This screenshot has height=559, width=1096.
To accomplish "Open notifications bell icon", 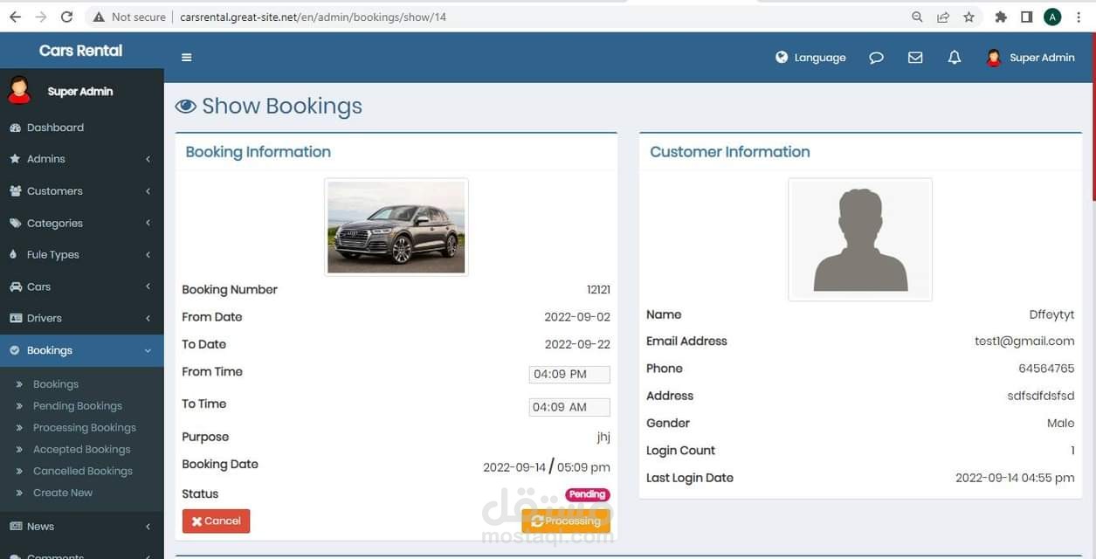I will 955,58.
